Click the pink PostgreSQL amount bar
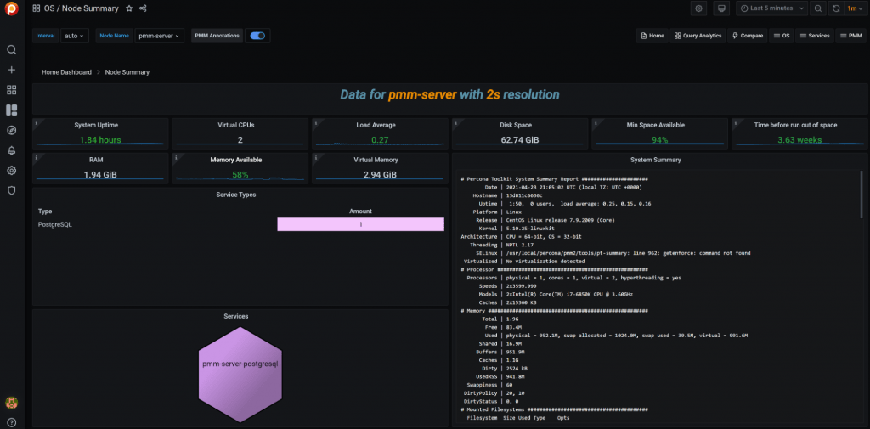The height and width of the screenshot is (429, 870). 360,224
